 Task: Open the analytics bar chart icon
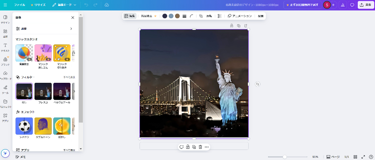click(343, 5)
